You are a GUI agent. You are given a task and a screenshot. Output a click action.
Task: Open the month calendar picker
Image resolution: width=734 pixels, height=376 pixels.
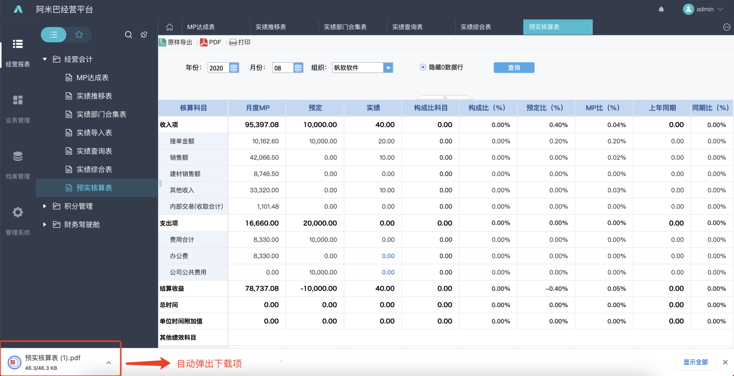[x=298, y=68]
